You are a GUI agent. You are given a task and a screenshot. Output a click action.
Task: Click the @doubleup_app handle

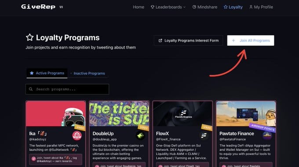point(105,139)
